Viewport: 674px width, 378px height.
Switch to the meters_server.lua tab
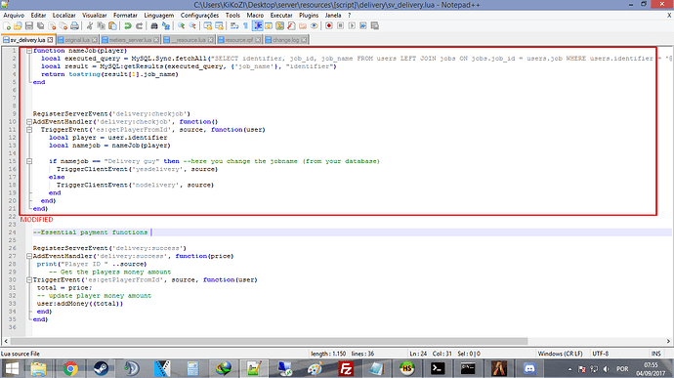pos(130,40)
